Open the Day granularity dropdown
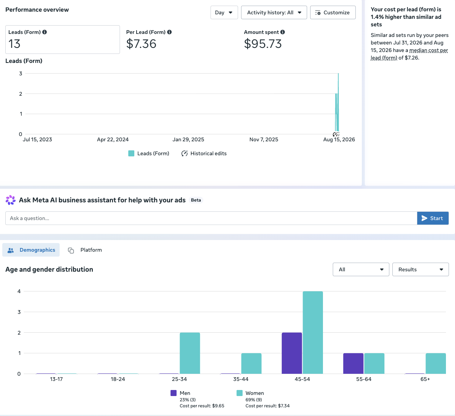The height and width of the screenshot is (416, 455). (x=224, y=12)
